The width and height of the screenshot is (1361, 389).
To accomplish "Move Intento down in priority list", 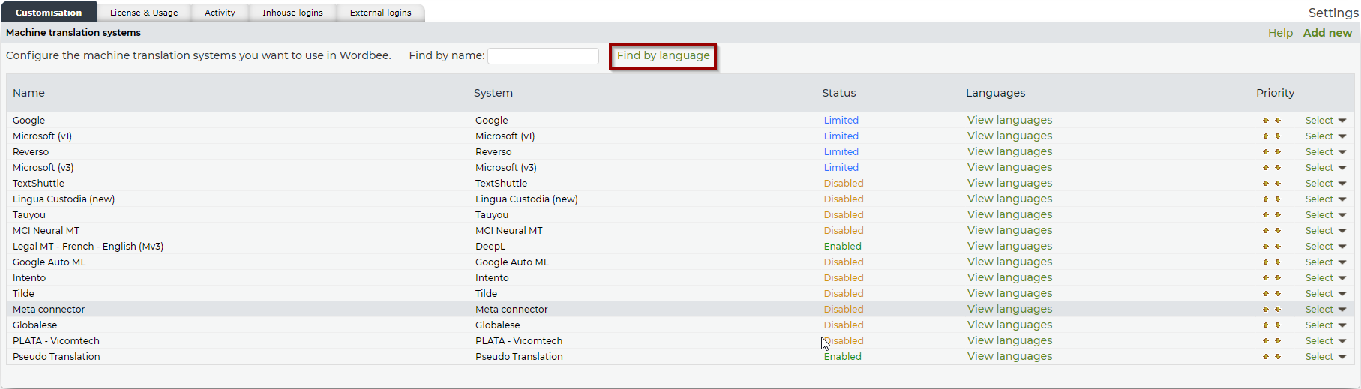I will 1278,278.
